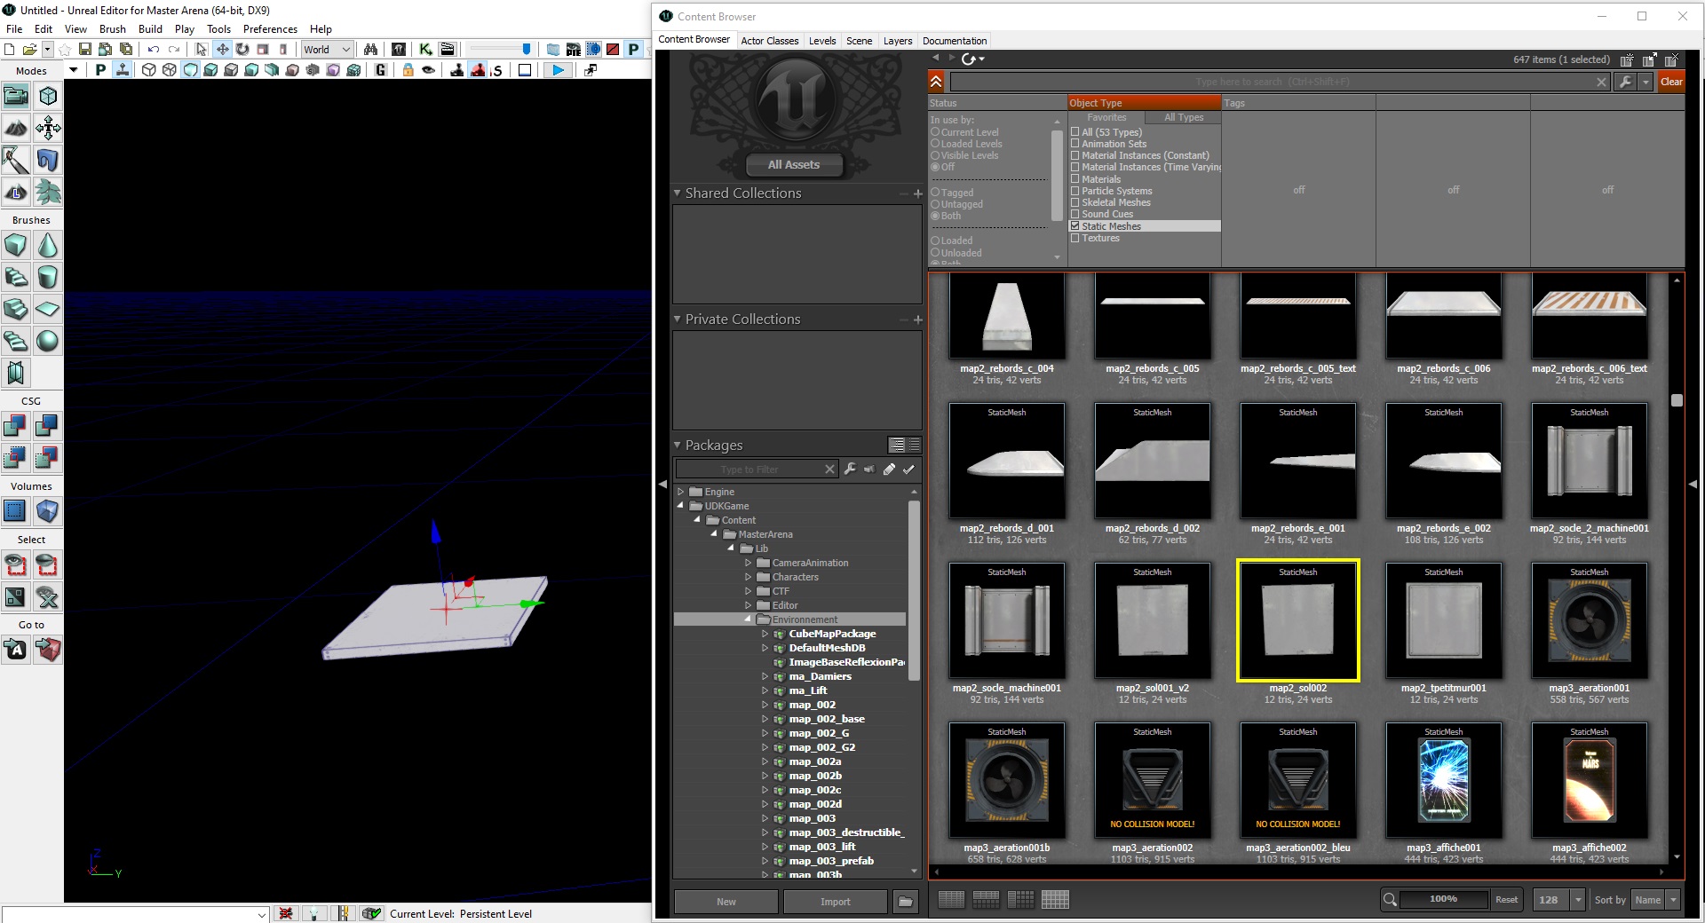Open the Sort by Name dropdown
The height and width of the screenshot is (923, 1705).
click(1656, 900)
